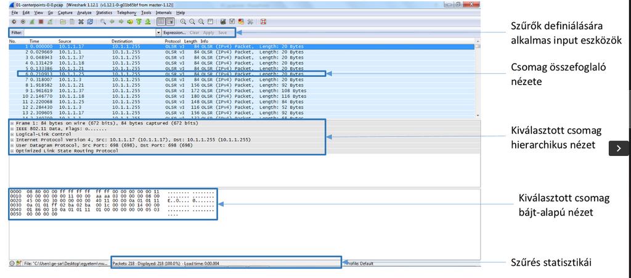Reload the capture file
The width and height of the screenshot is (631, 278).
coord(90,22)
